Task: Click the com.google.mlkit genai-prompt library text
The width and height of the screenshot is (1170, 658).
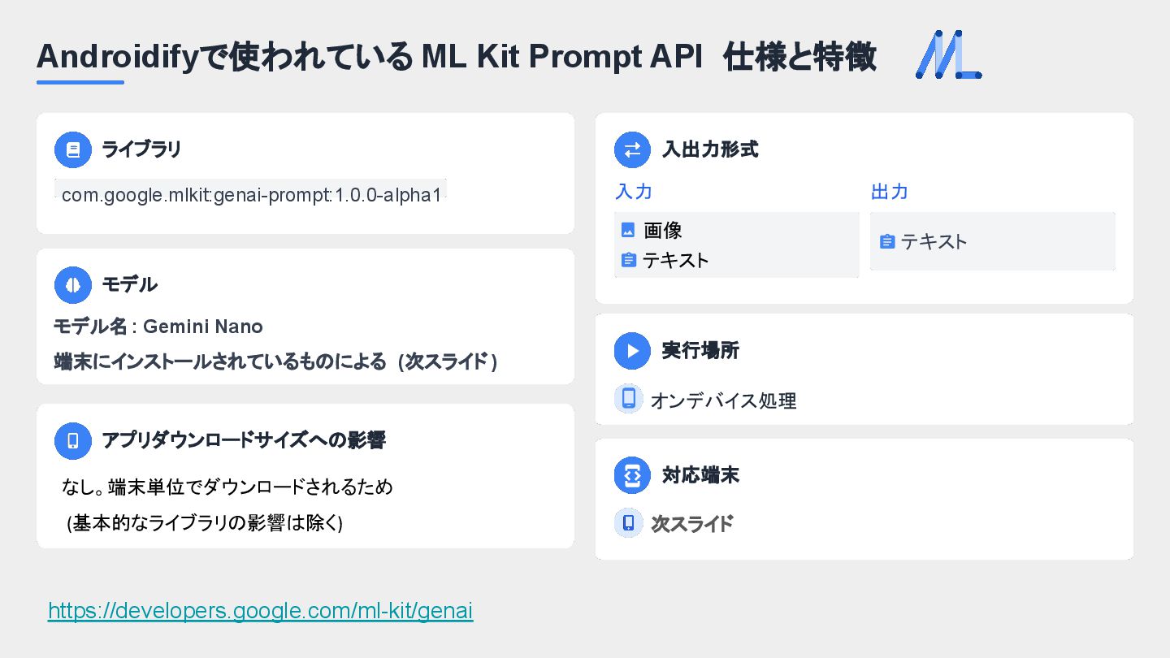Action: 251,195
